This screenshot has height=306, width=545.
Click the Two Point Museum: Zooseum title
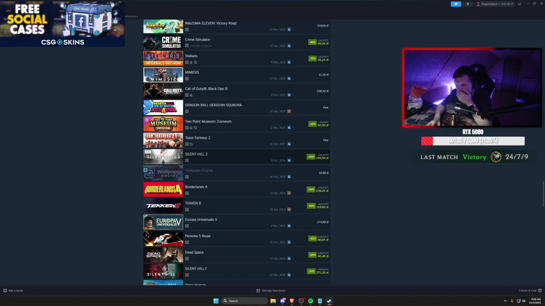208,121
